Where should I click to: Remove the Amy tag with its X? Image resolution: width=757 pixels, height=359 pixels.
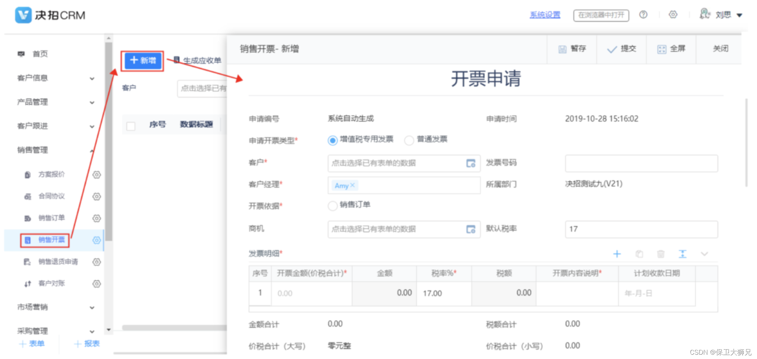click(353, 185)
